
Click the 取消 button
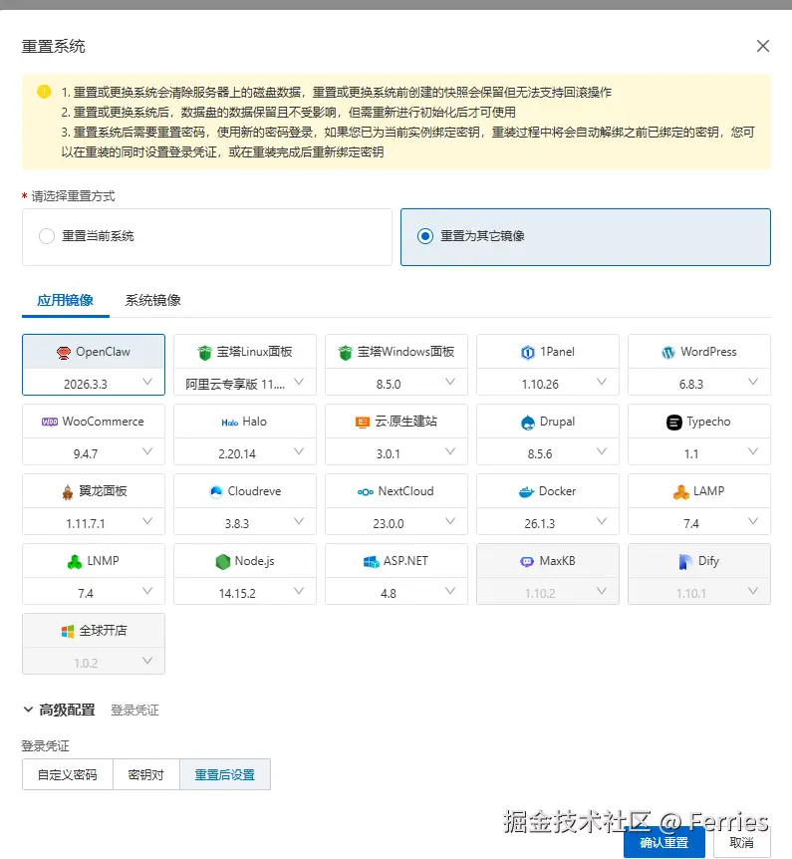pos(741,843)
